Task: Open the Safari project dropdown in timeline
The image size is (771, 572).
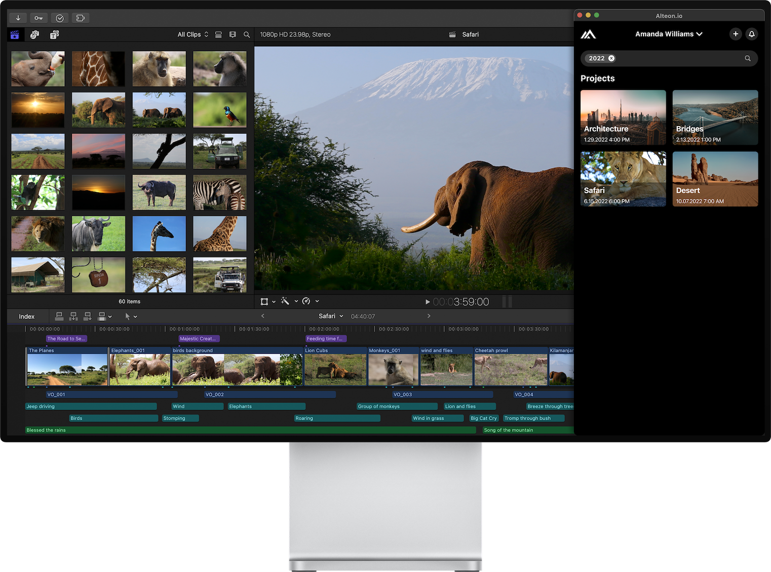Action: click(x=331, y=316)
